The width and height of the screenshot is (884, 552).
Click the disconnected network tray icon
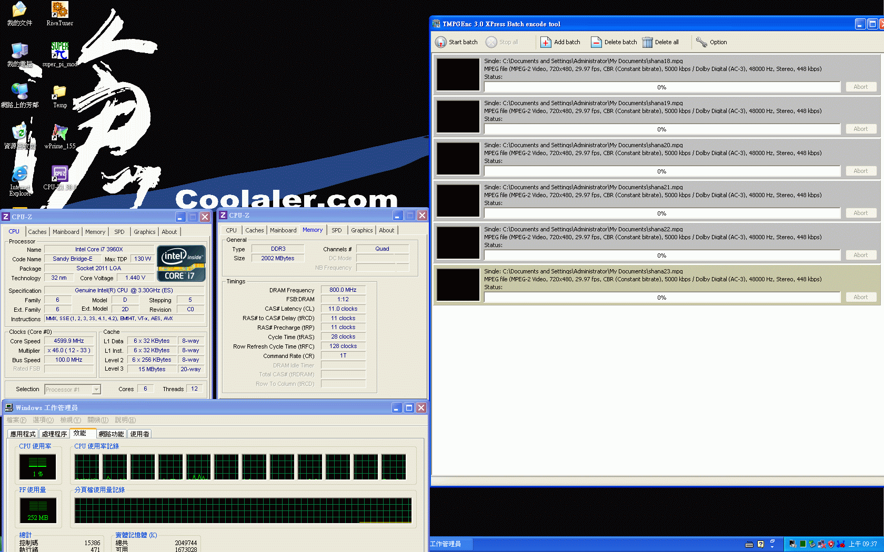pyautogui.click(x=821, y=544)
